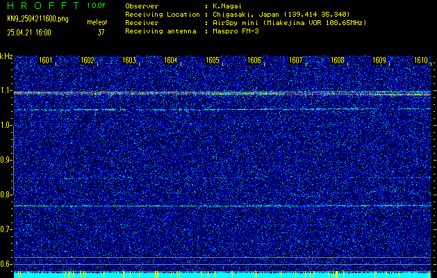Click the 1603 time marker
437x278 pixels.
pyautogui.click(x=129, y=60)
